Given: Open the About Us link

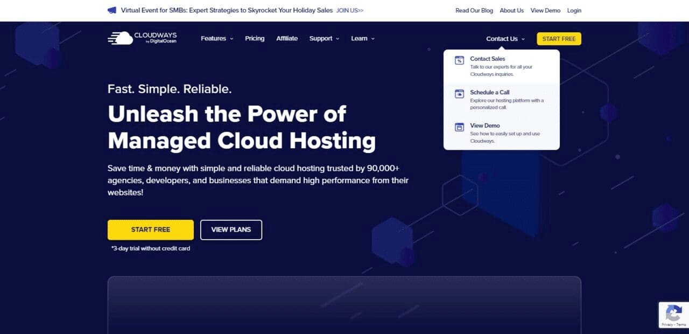Looking at the screenshot, I should click(511, 10).
